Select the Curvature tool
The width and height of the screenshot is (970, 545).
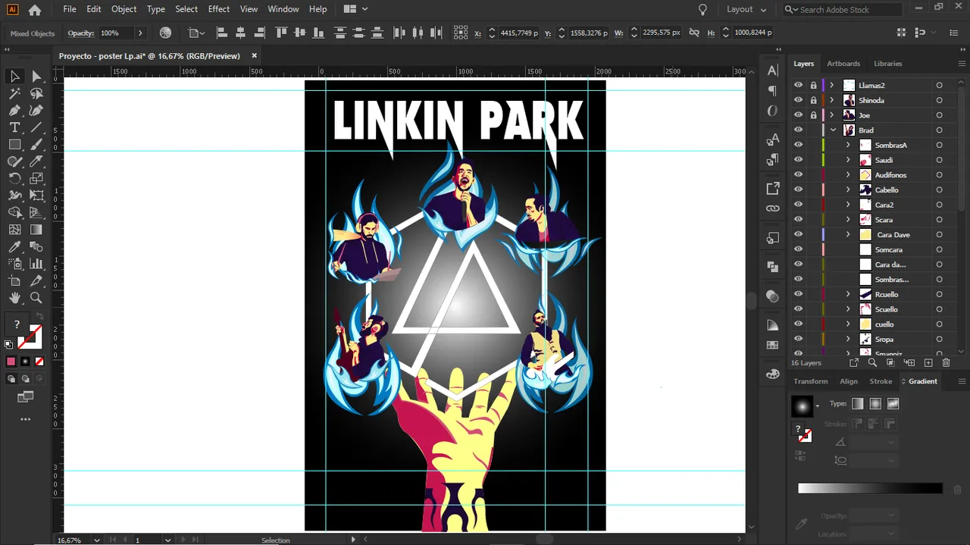(36, 111)
